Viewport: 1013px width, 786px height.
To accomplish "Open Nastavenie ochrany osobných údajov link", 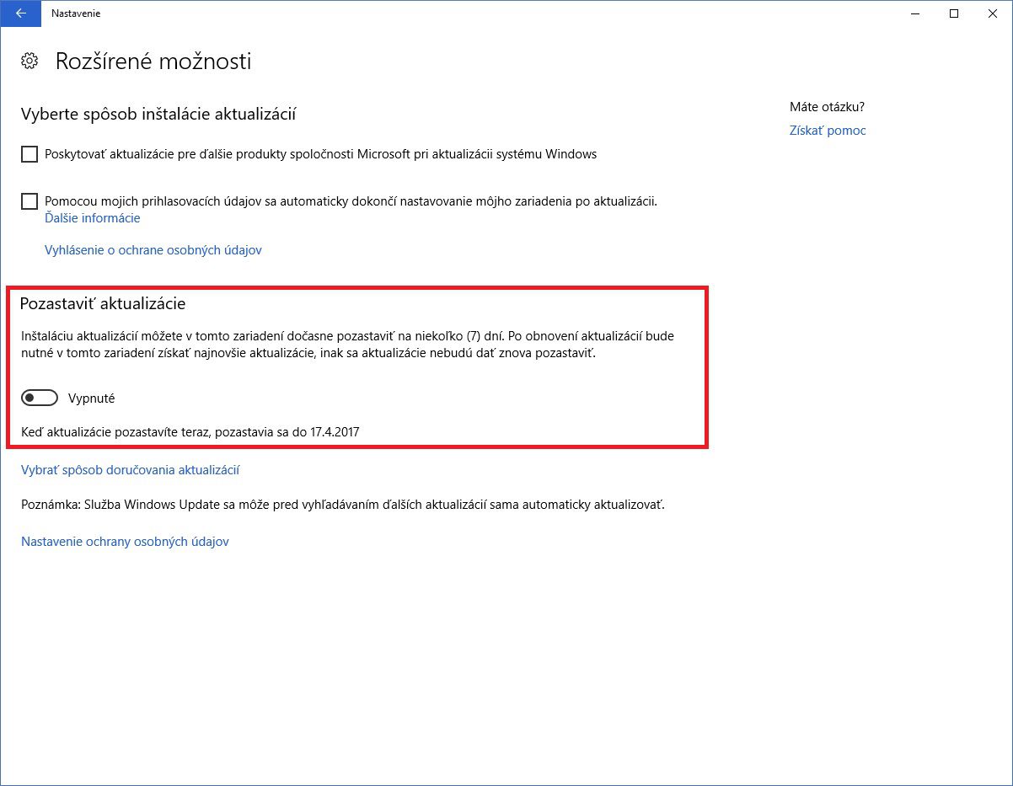I will (125, 542).
